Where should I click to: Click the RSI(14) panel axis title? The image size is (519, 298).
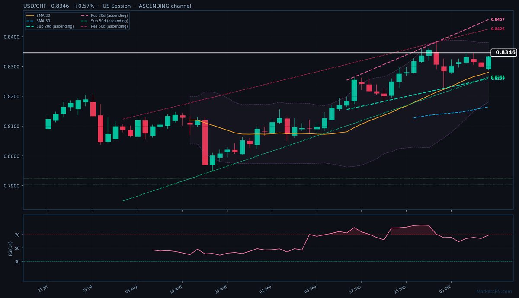click(x=10, y=248)
